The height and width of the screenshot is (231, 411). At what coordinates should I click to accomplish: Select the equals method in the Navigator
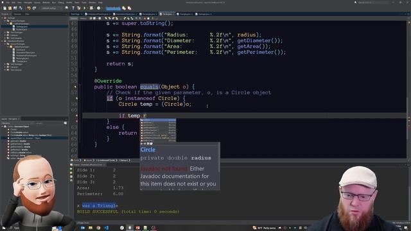tap(26, 138)
